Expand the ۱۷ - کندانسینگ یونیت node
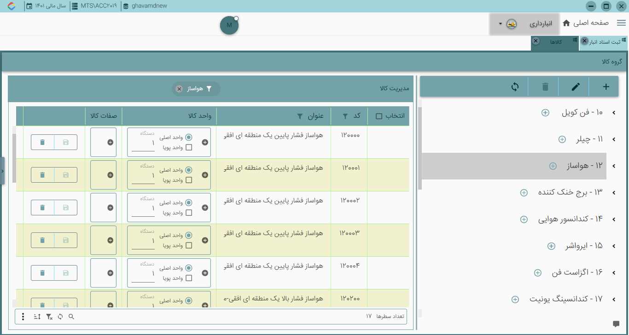Screen dimensions: 629x335 tap(614, 300)
